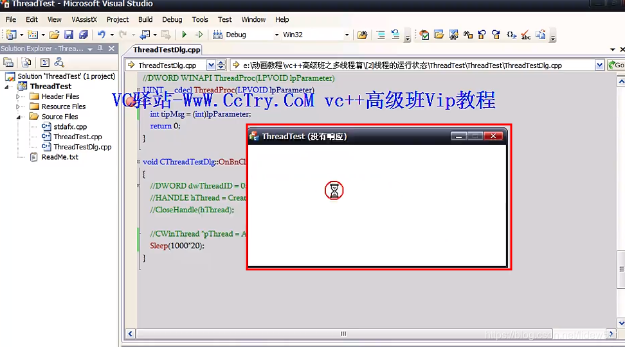Click the toolbar icon left of overflow
The height and width of the screenshot is (347, 625).
pos(395,35)
